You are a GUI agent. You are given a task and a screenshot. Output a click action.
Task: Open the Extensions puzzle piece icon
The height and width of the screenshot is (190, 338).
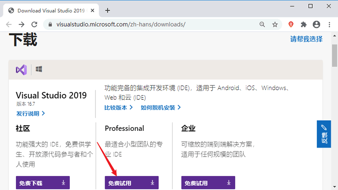pyautogui.click(x=303, y=25)
